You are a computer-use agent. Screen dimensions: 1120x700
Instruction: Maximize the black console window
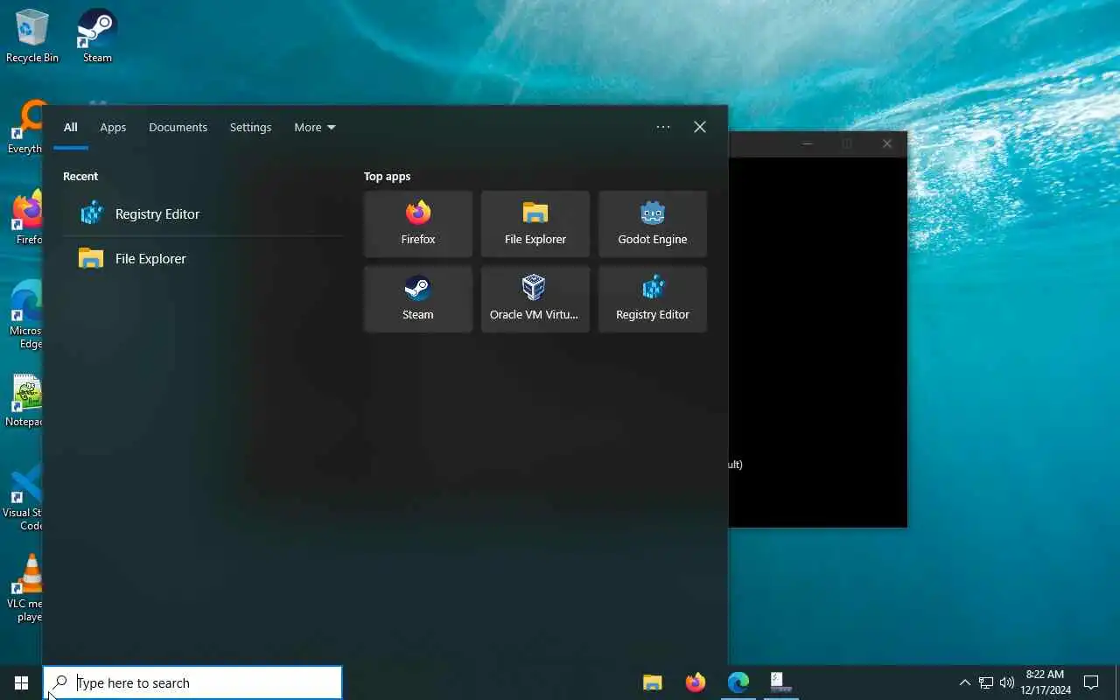pos(847,143)
